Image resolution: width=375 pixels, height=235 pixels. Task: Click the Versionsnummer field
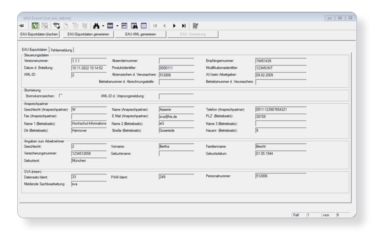[89, 61]
